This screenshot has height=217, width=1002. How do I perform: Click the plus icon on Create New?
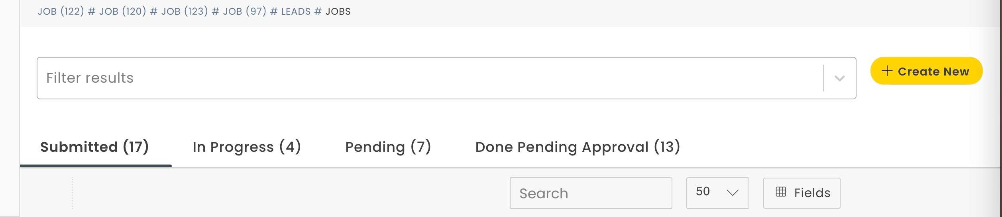(887, 71)
